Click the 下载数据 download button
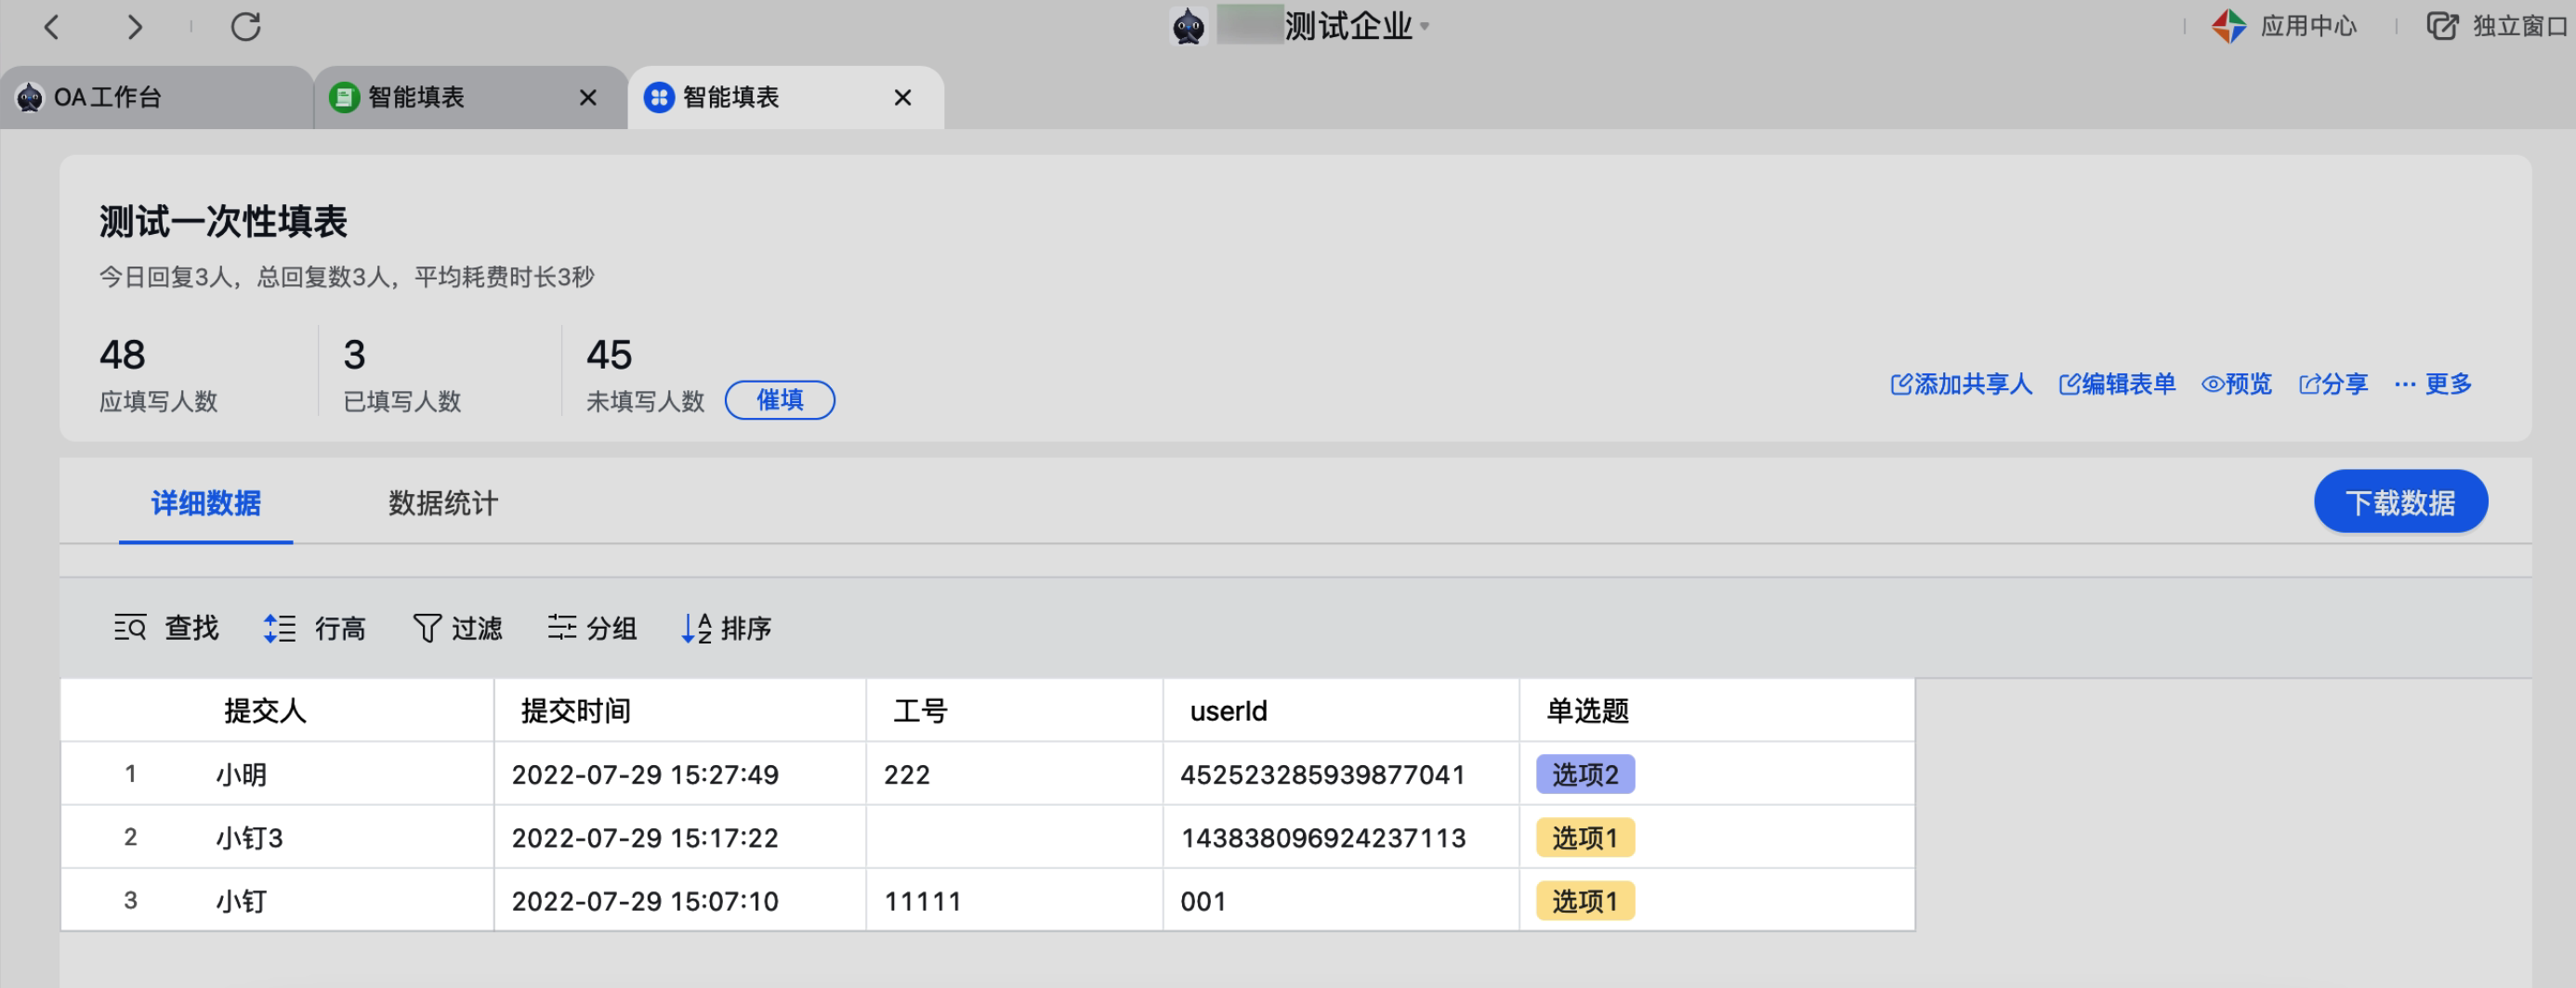Viewport: 2576px width, 988px height. tap(2401, 501)
